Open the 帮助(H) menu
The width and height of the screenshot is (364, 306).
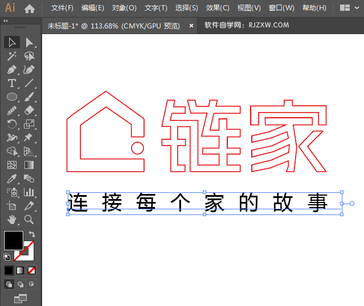tap(314, 8)
